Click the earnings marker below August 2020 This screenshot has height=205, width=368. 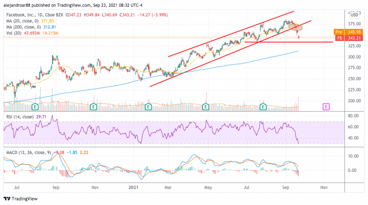click(35, 107)
